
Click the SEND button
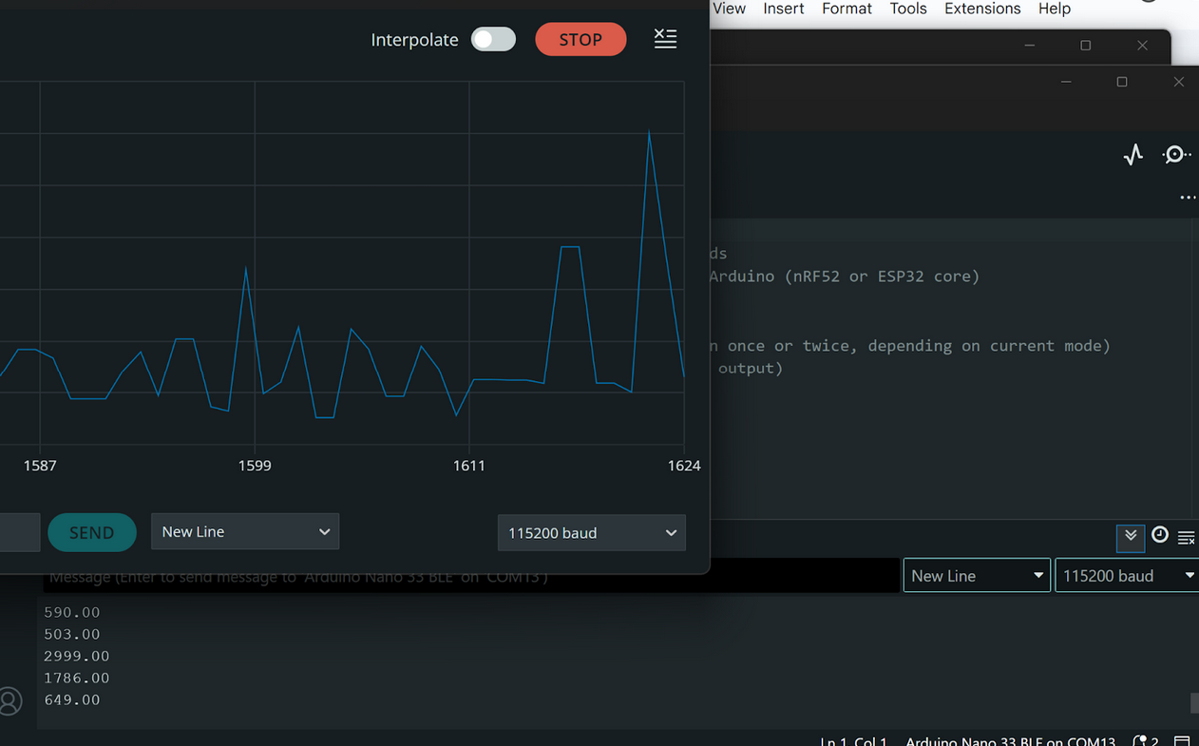tap(92, 532)
